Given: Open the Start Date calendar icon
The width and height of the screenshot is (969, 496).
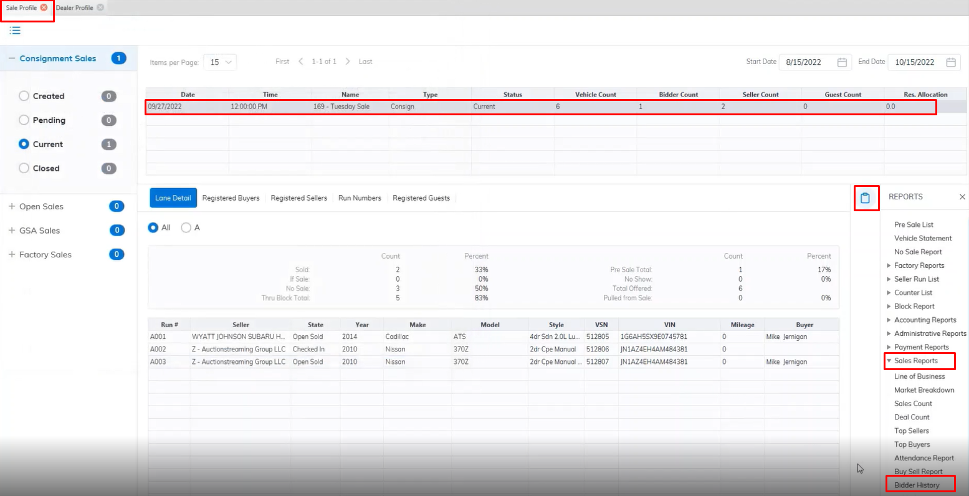Looking at the screenshot, I should (842, 62).
